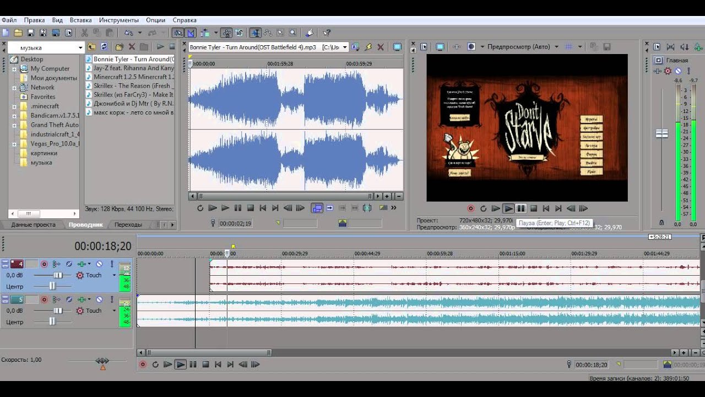This screenshot has height=397, width=705.
Task: Click the Pause button in video preview
Action: pyautogui.click(x=520, y=208)
